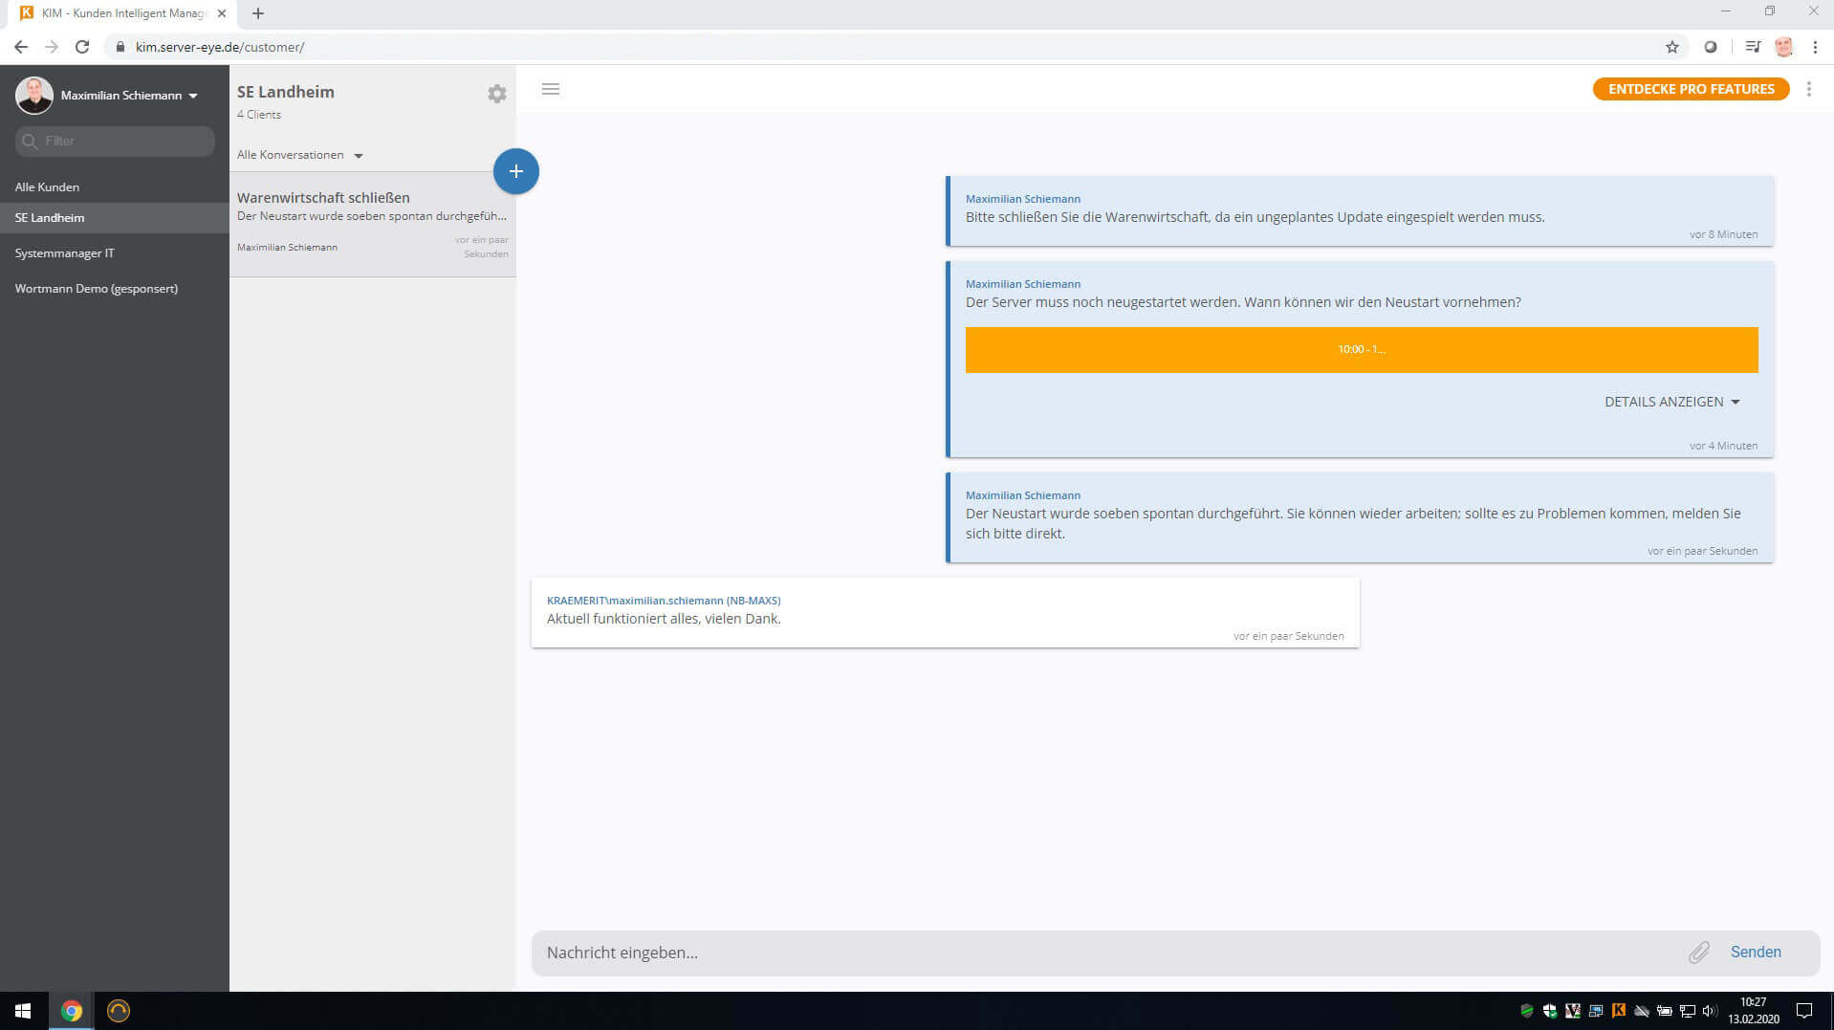Select Systemmanager IT customer
The width and height of the screenshot is (1834, 1030).
tap(64, 253)
